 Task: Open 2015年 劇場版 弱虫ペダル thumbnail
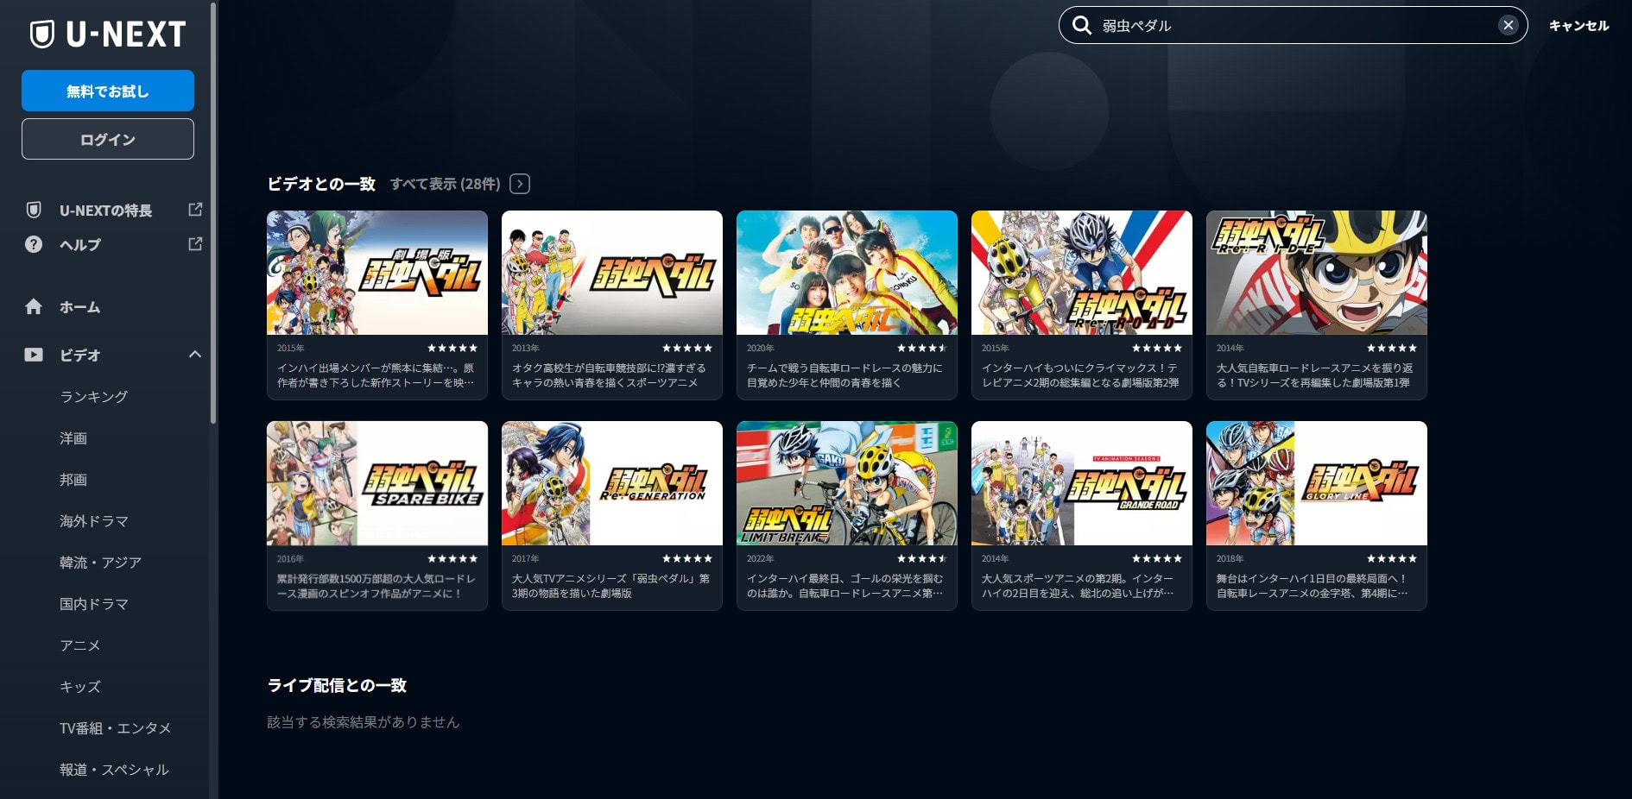click(x=377, y=273)
